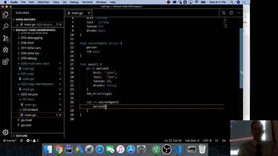Place cursor on line 24 fmt.Println(p1)
Screen dimensions: 278x156
[99, 94]
